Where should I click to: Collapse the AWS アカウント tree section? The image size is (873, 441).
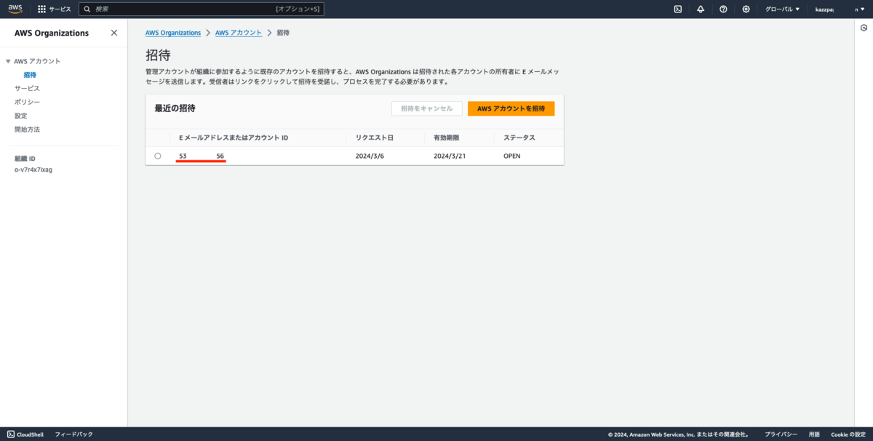click(x=8, y=61)
